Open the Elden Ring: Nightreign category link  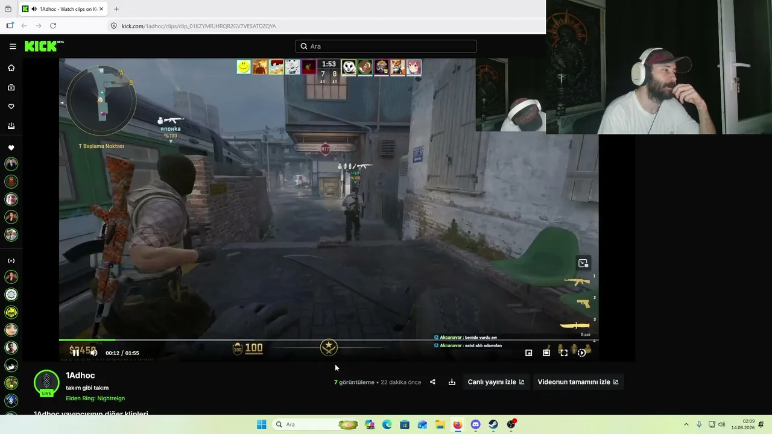95,398
